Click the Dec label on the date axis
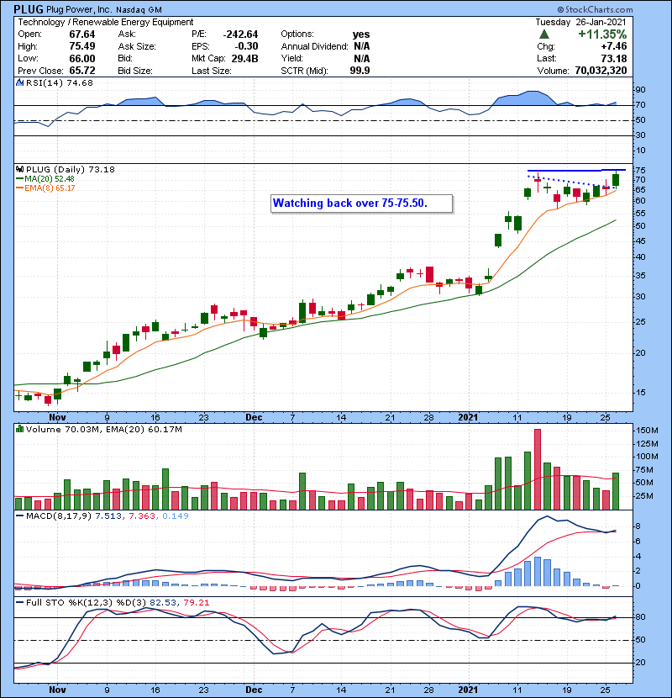This screenshot has width=672, height=698. (253, 417)
